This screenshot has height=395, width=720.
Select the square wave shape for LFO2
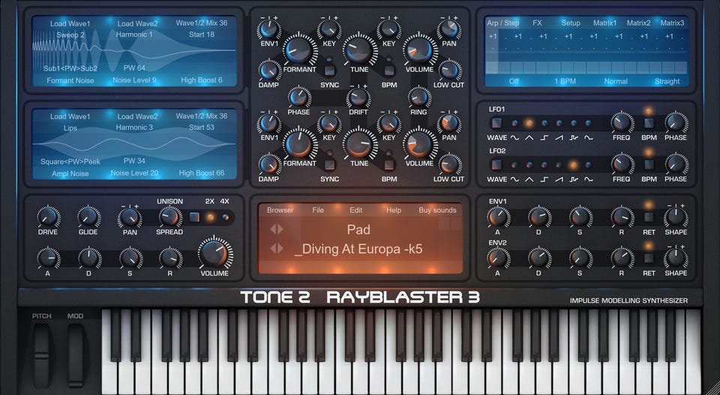544,165
